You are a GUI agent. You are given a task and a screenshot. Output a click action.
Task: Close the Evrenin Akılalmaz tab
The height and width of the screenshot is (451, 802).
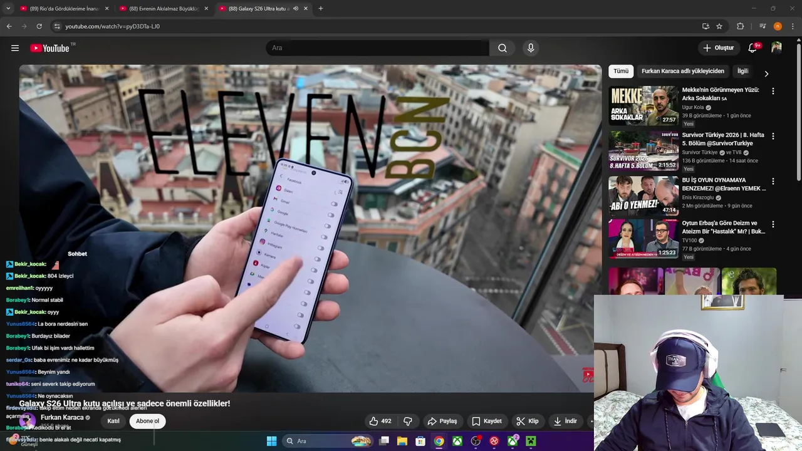(x=206, y=9)
